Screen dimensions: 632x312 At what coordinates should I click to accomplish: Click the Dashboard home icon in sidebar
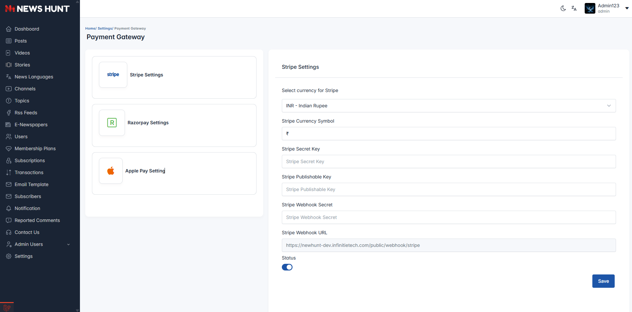click(x=9, y=29)
